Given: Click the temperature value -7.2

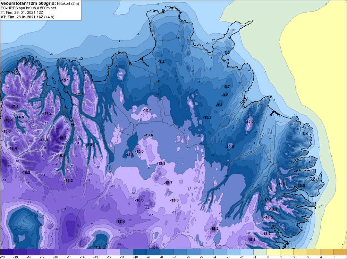Looking at the screenshot, I should coord(227,53).
